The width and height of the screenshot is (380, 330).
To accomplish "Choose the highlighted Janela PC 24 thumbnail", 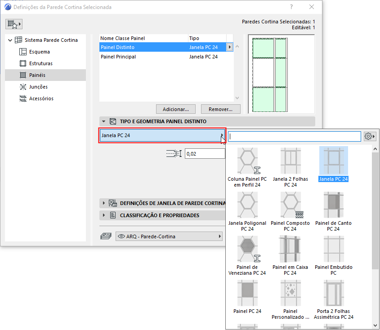I will 334,164.
